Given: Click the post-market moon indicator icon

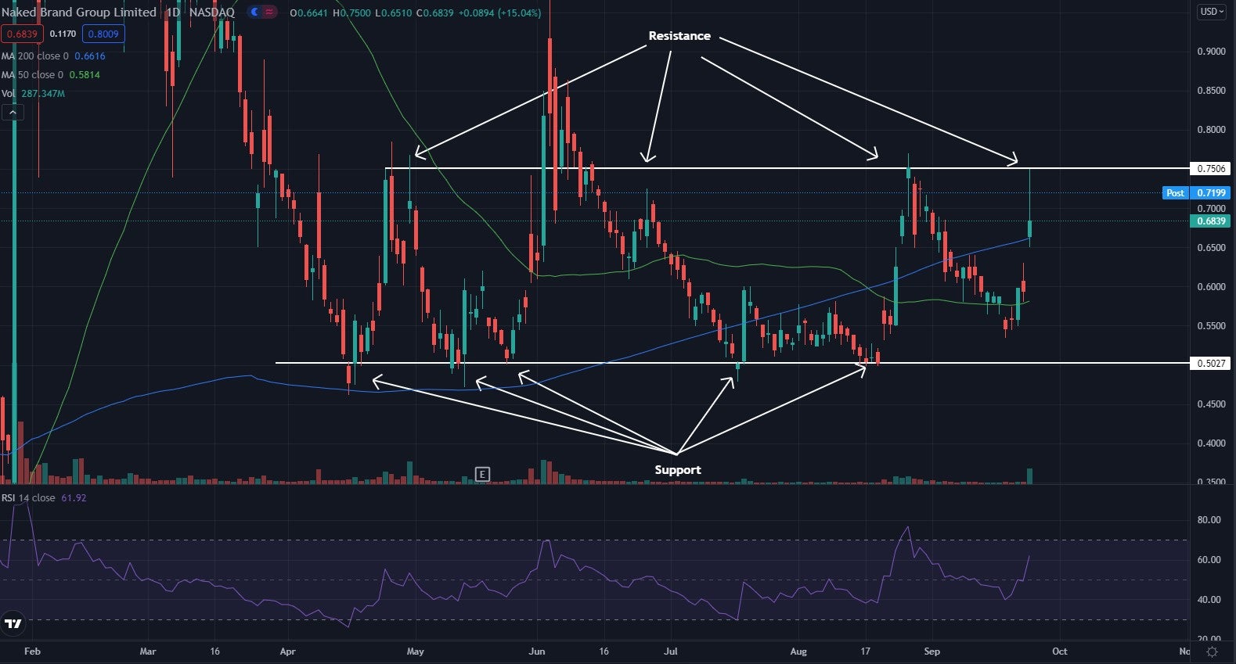Looking at the screenshot, I should click(x=254, y=13).
